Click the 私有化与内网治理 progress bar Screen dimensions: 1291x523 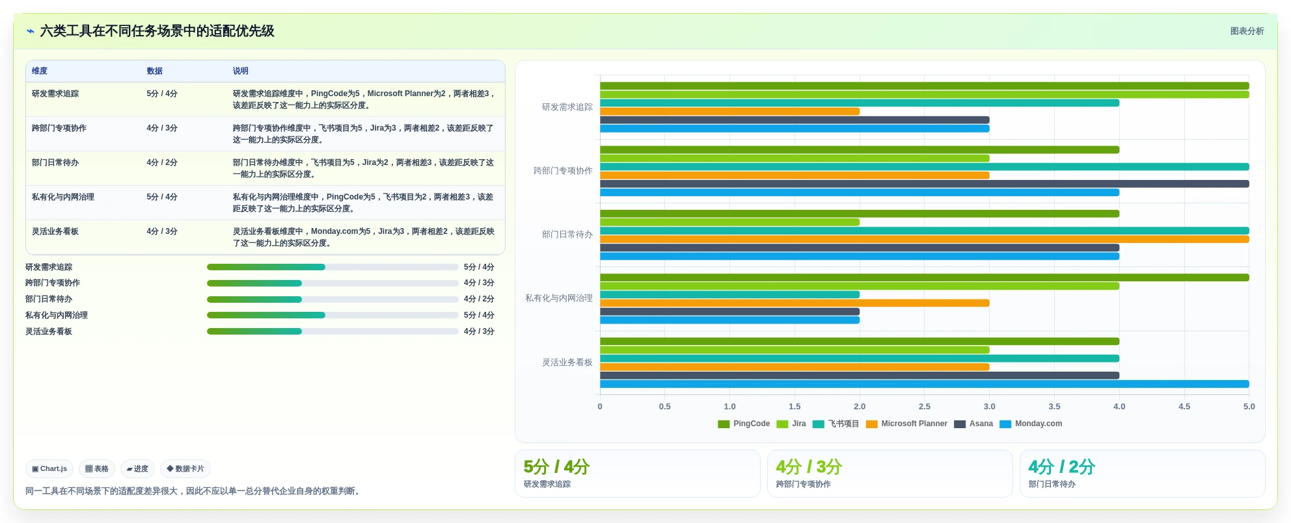coord(333,315)
